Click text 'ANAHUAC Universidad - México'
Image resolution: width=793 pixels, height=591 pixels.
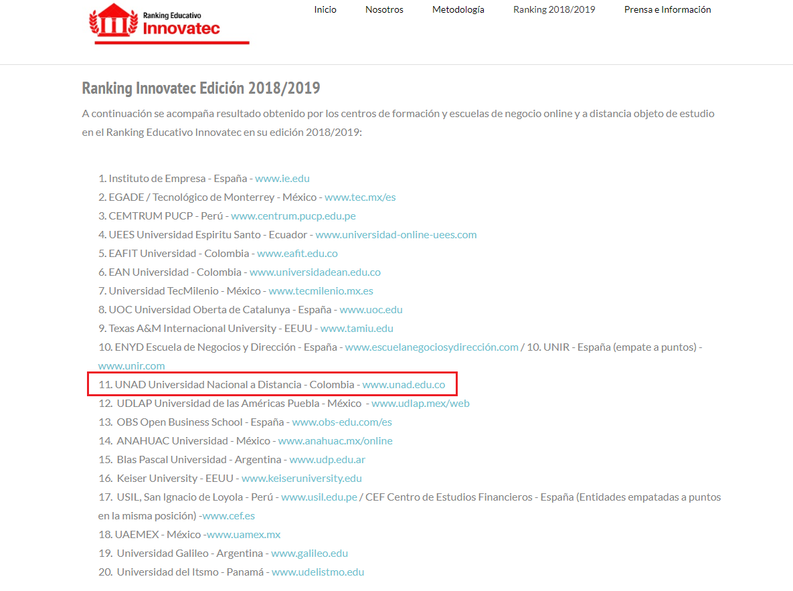click(193, 440)
